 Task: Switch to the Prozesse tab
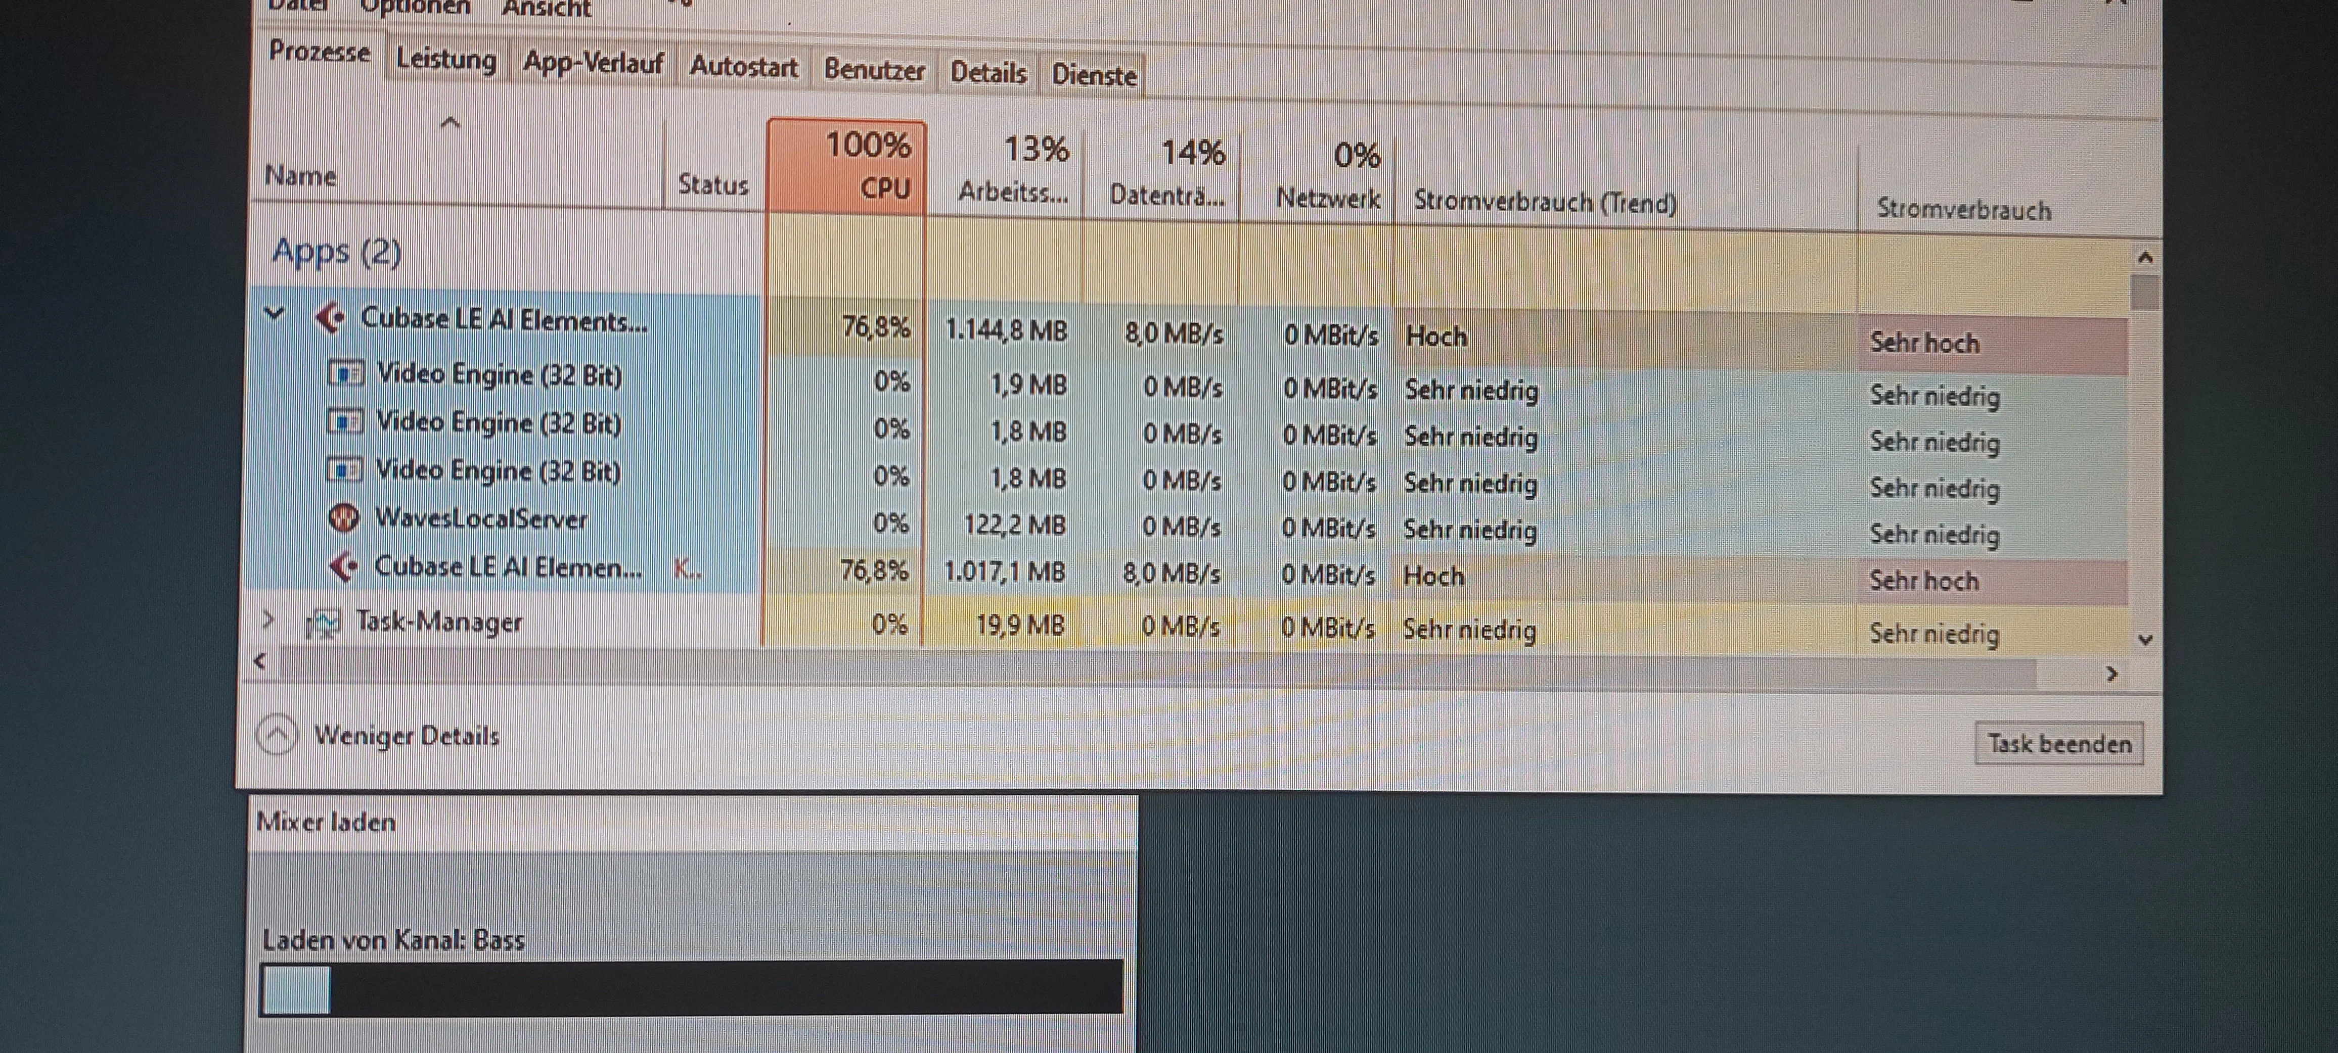coord(320,52)
